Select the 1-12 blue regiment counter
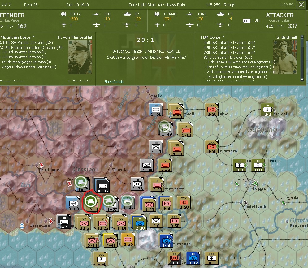Image resolution: width=308 pixels, height=268 pixels. (193, 258)
